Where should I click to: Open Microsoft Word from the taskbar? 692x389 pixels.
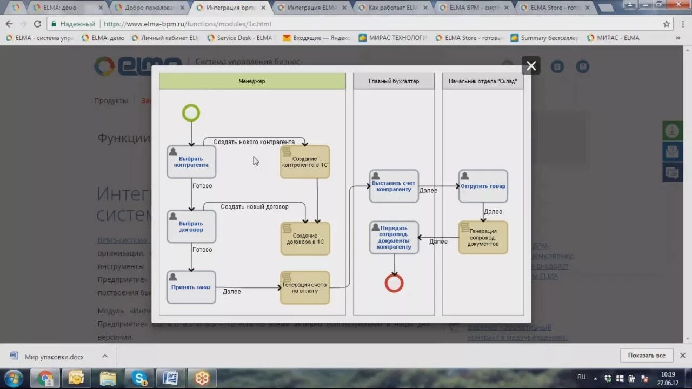[170, 378]
